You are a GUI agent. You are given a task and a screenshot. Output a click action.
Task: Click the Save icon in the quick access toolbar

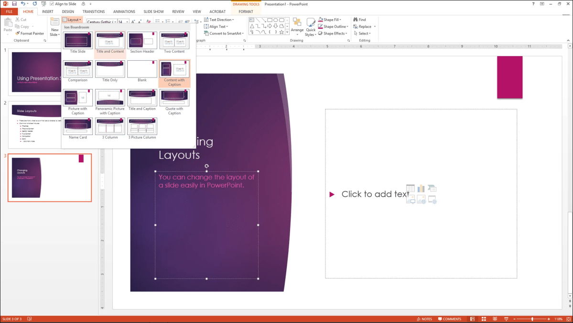pos(14,4)
